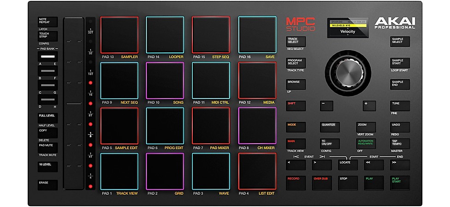This screenshot has width=450, height=207.
Task: Click the large data dial knob
Action: (x=348, y=73)
